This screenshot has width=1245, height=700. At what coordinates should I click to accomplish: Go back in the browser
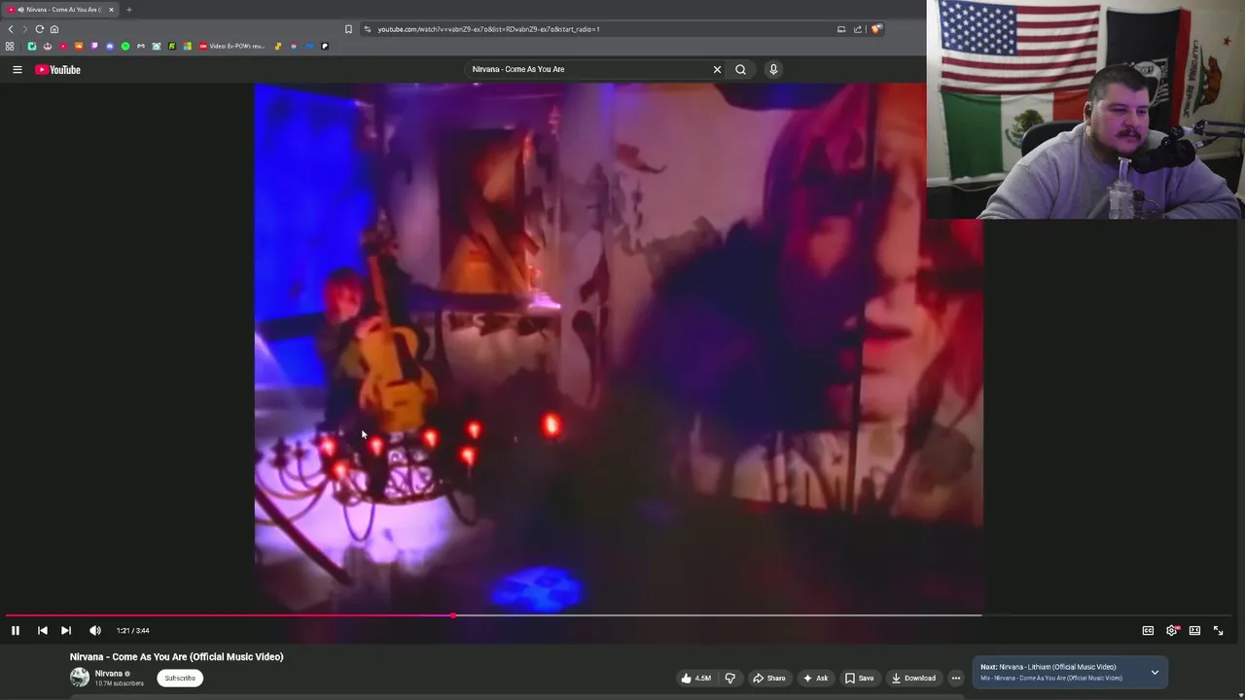(11, 29)
